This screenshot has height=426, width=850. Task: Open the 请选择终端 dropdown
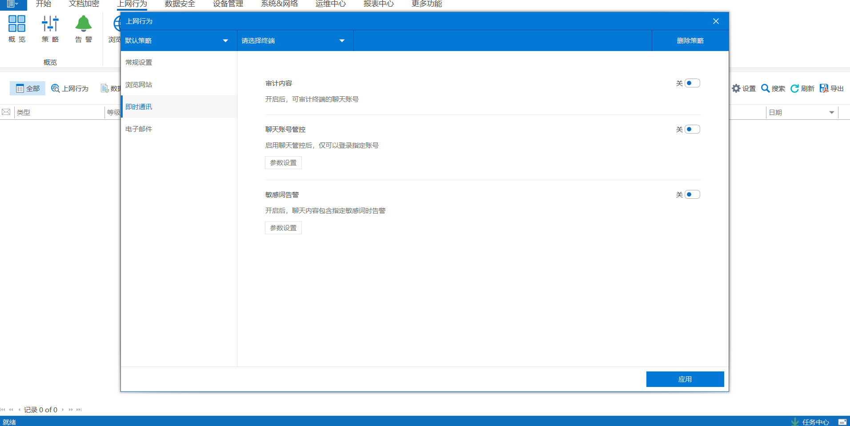click(x=342, y=41)
